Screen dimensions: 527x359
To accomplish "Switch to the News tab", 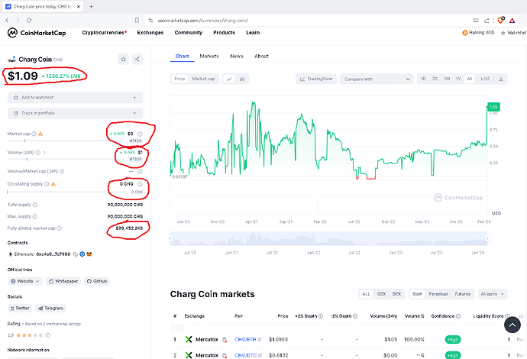I will (x=237, y=56).
